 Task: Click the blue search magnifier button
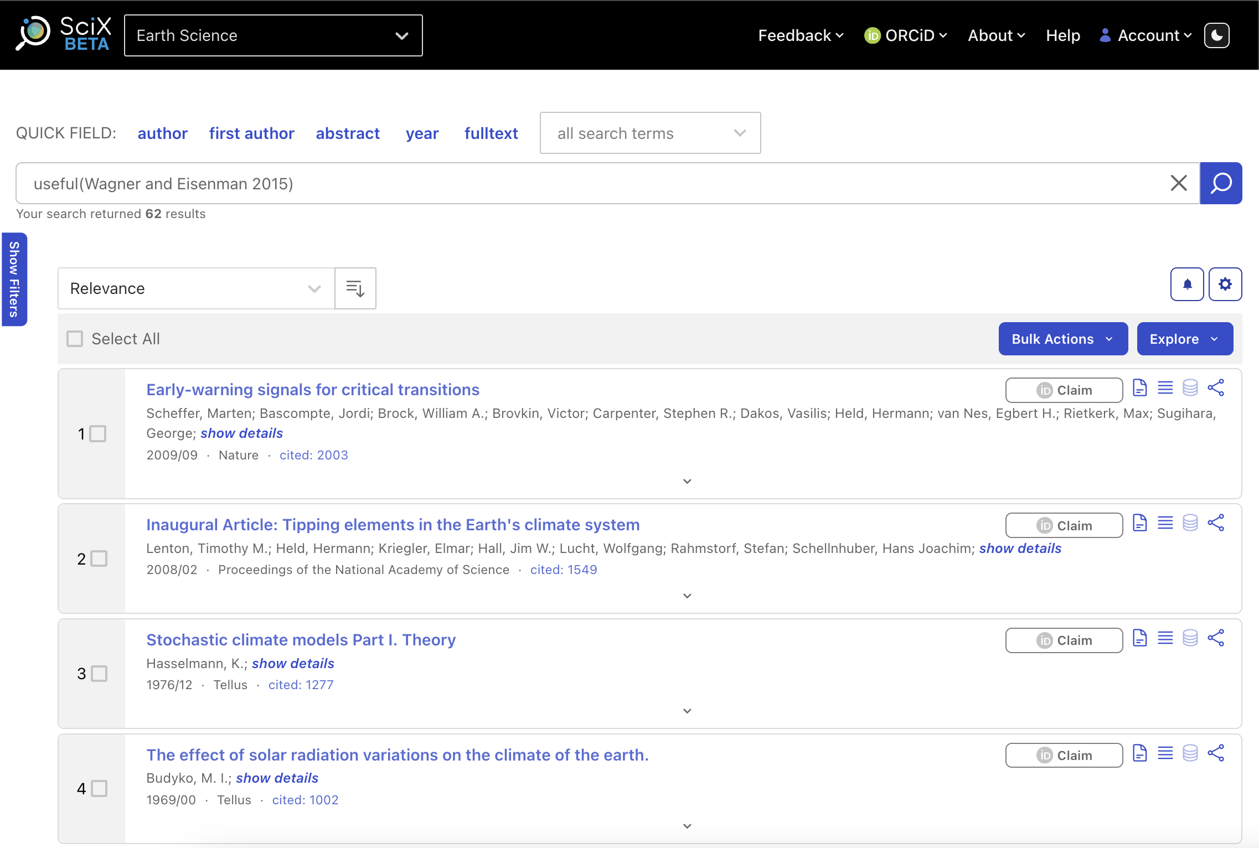pyautogui.click(x=1220, y=183)
